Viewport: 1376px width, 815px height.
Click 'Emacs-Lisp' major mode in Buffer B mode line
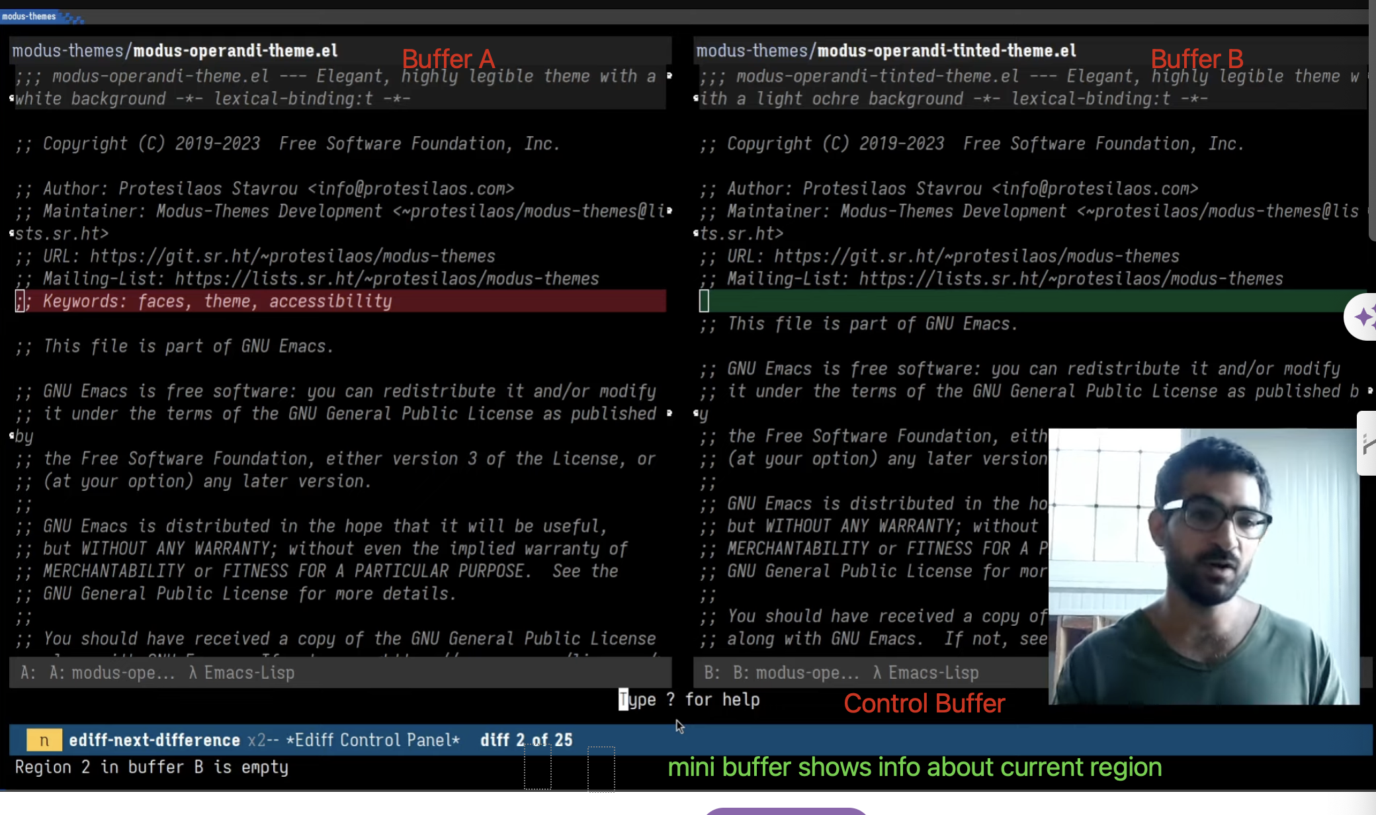(933, 673)
